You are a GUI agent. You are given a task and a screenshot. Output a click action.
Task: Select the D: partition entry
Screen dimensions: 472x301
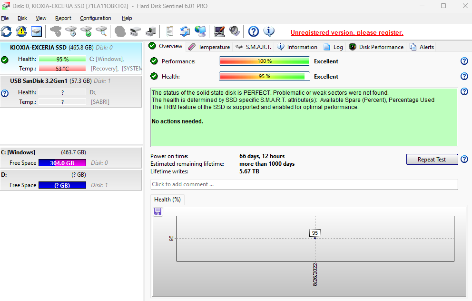71,180
